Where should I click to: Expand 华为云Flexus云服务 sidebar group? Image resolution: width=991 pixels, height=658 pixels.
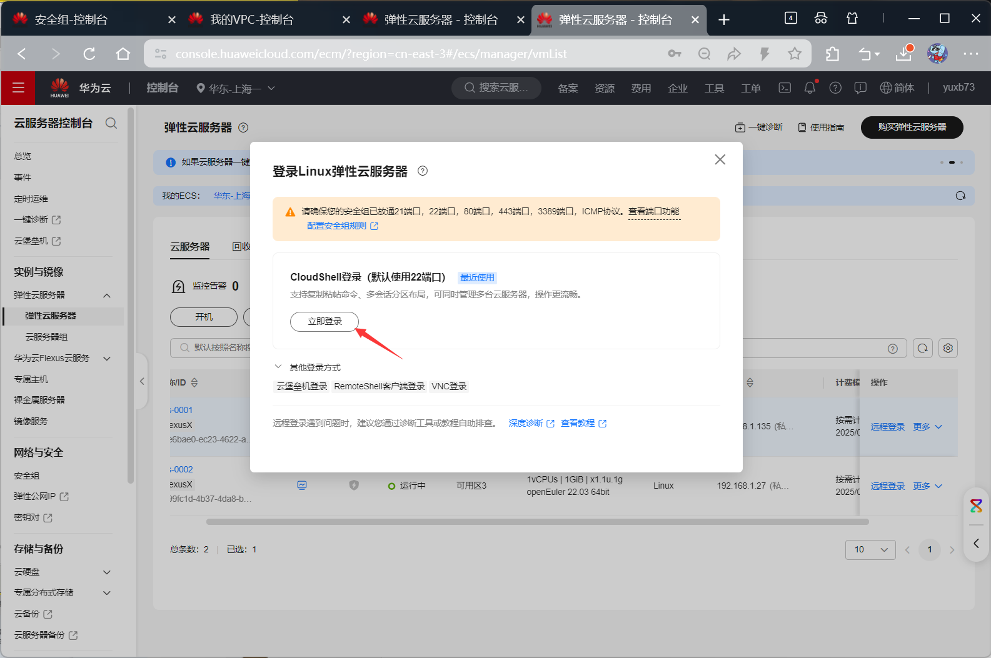point(107,358)
